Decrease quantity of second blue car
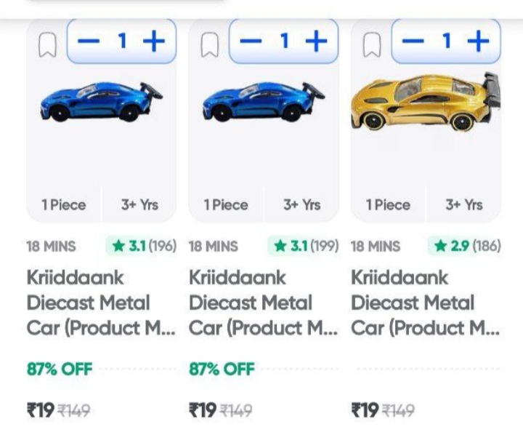 pos(251,41)
